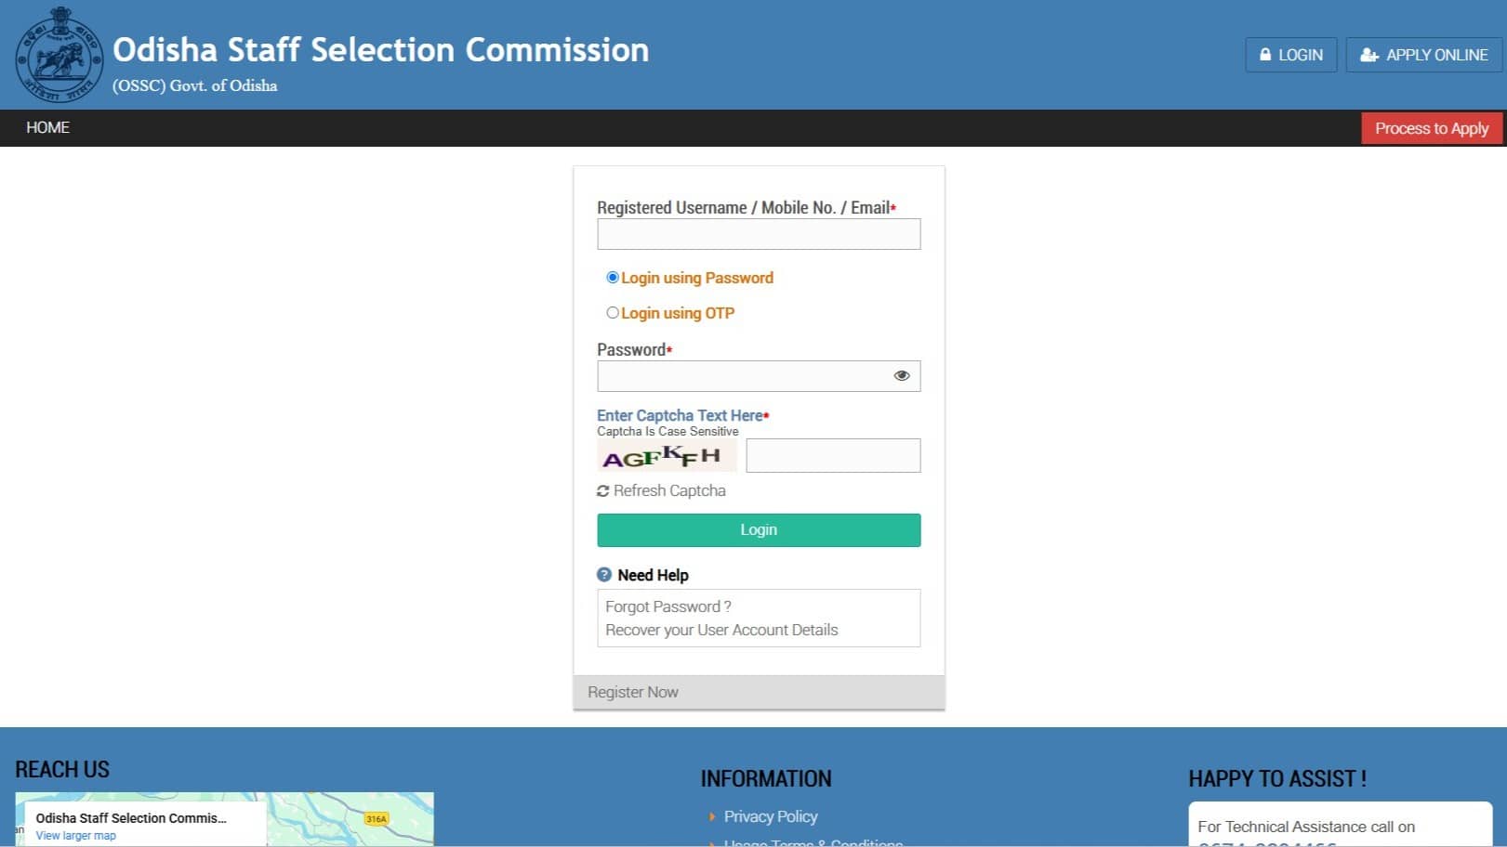Select the Login using OTP option
The width and height of the screenshot is (1507, 847).
(x=612, y=312)
